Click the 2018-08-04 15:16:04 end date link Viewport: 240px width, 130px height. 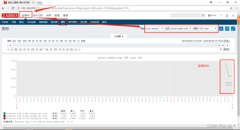(x=213, y=41)
